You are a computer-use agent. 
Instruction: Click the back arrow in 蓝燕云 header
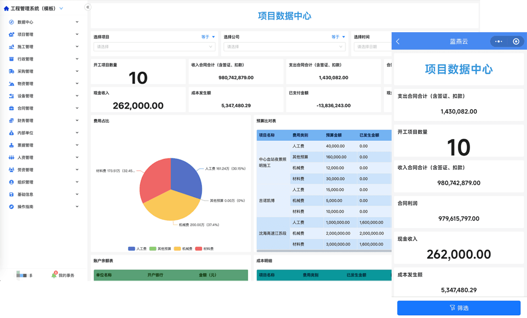click(x=397, y=40)
